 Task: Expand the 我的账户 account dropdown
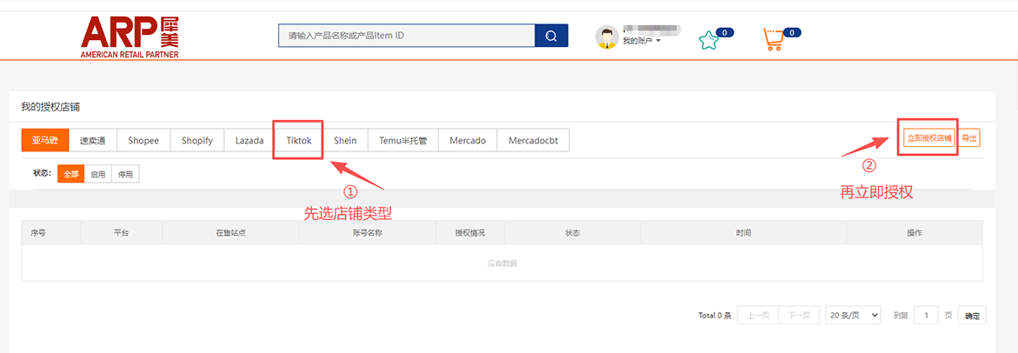click(x=642, y=41)
